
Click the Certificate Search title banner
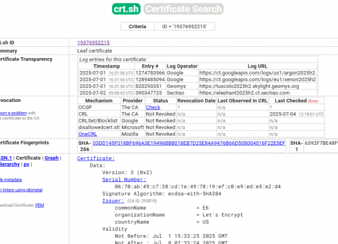click(x=184, y=9)
